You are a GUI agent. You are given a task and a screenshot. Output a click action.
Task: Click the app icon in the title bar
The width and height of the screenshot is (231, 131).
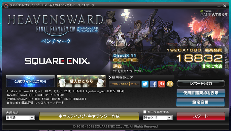coord(6,5)
